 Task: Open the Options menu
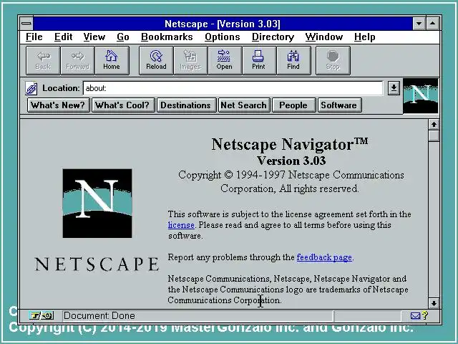pos(223,37)
